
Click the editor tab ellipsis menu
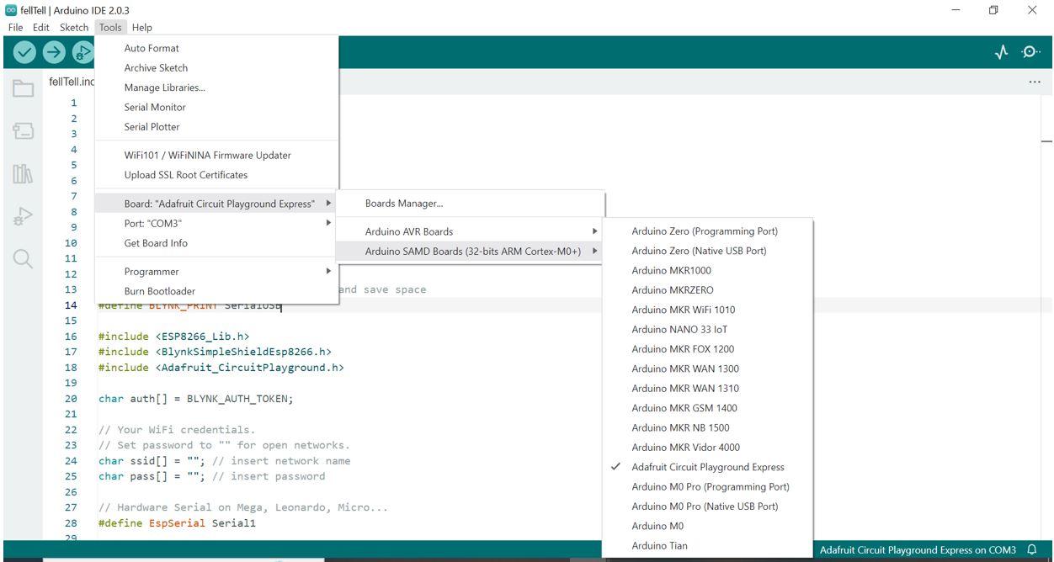pyautogui.click(x=1035, y=82)
